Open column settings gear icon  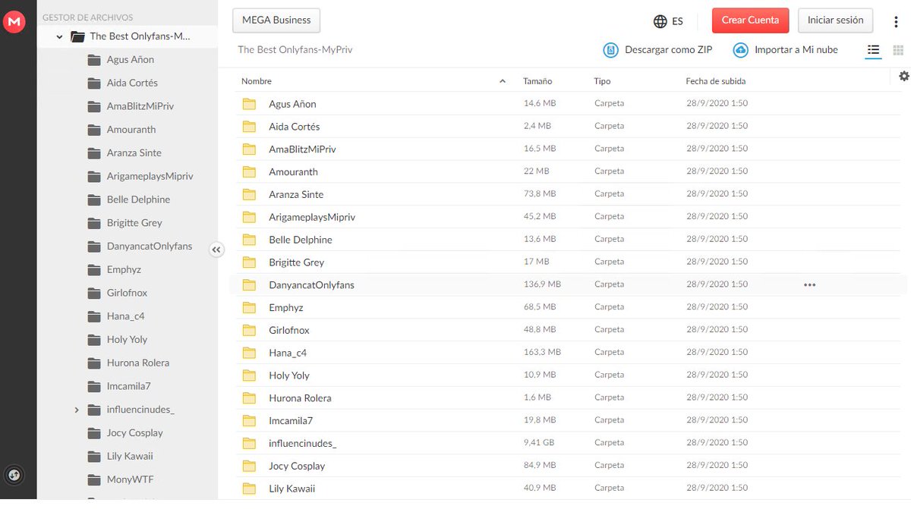pos(903,76)
